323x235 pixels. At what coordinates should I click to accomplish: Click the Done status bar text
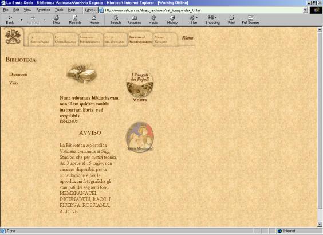11,231
